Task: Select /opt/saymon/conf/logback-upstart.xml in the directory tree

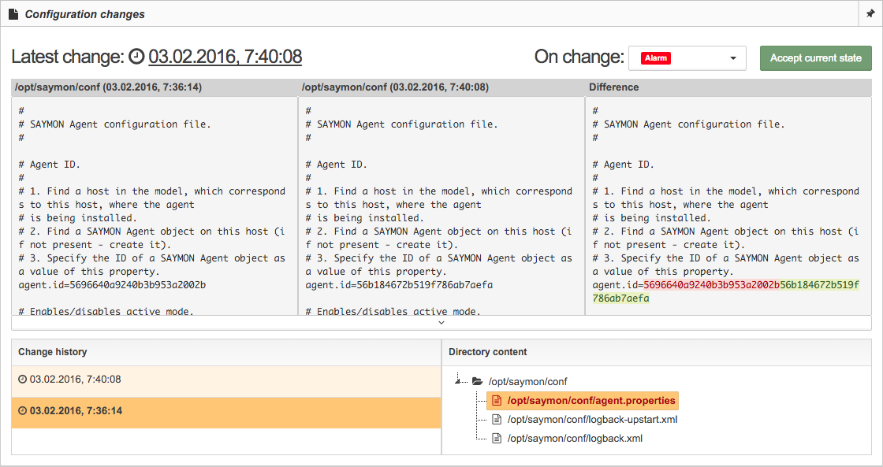Action: click(x=592, y=419)
